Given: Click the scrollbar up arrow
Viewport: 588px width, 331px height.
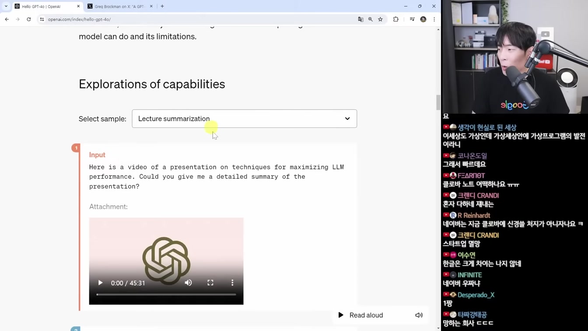Looking at the screenshot, I should [x=438, y=29].
